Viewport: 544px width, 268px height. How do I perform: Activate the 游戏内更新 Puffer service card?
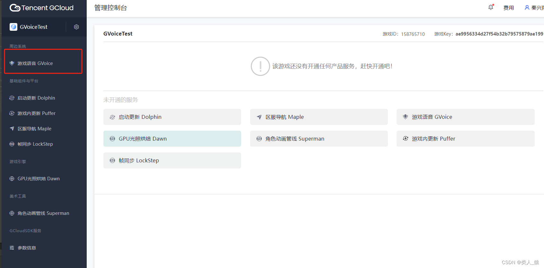tap(466, 139)
